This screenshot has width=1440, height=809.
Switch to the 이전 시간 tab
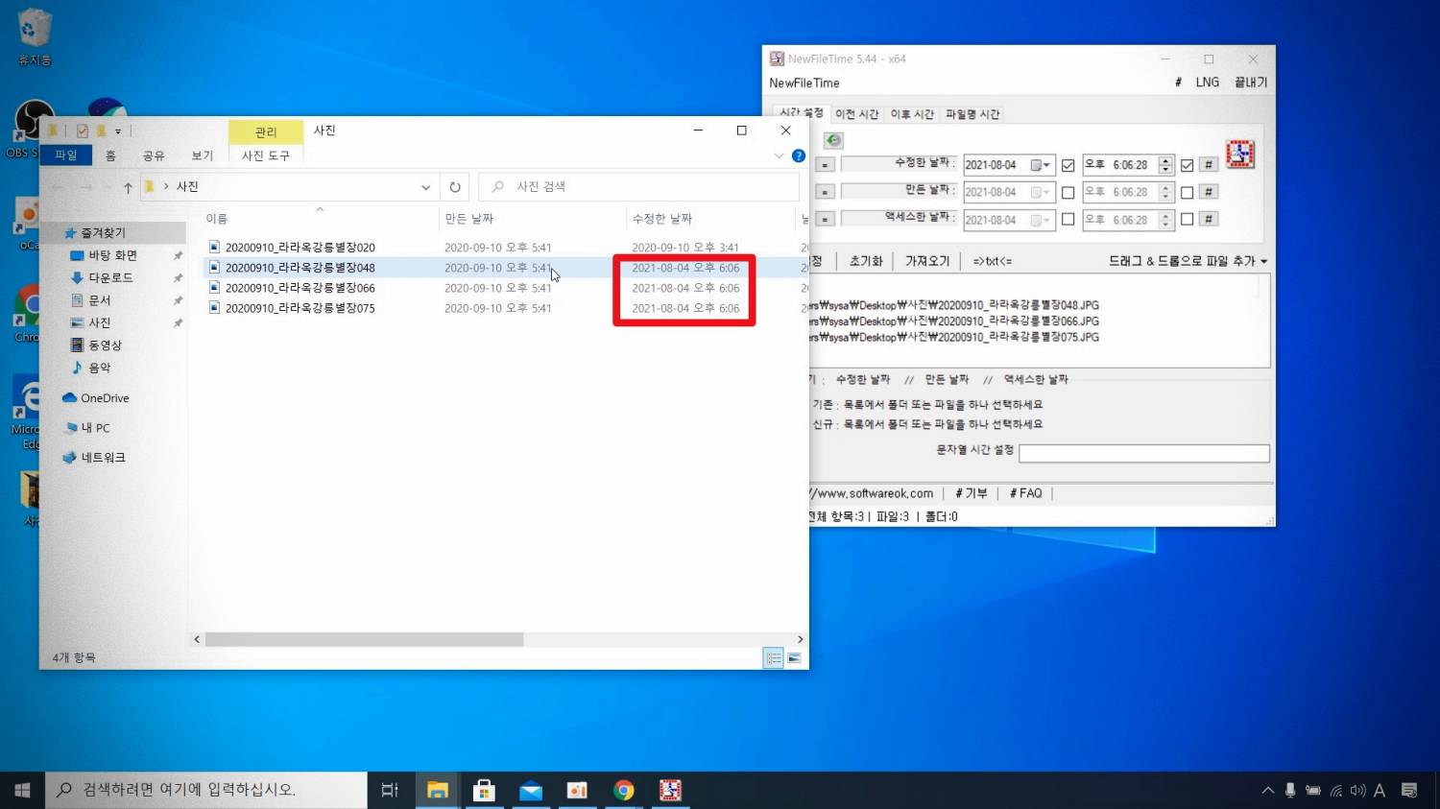(856, 114)
